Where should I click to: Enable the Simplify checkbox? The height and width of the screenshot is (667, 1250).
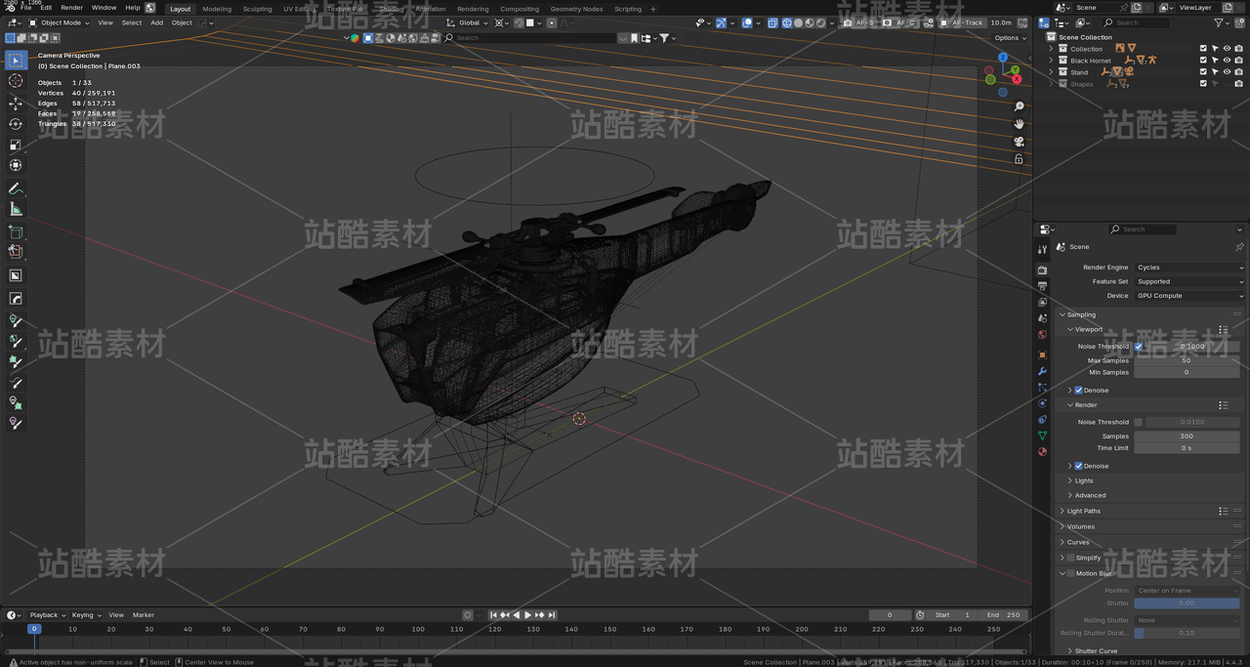(1071, 558)
